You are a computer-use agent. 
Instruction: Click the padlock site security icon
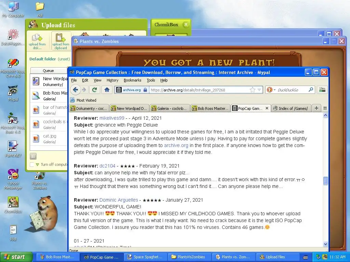(x=145, y=90)
